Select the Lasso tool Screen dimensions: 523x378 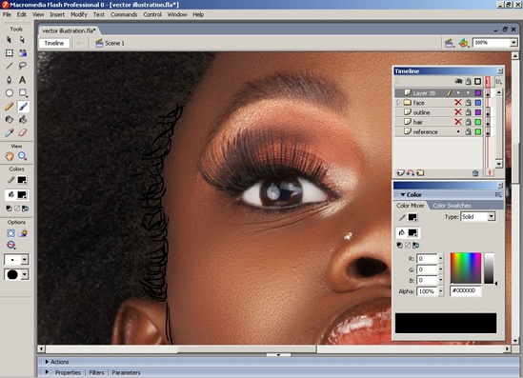[x=22, y=66]
